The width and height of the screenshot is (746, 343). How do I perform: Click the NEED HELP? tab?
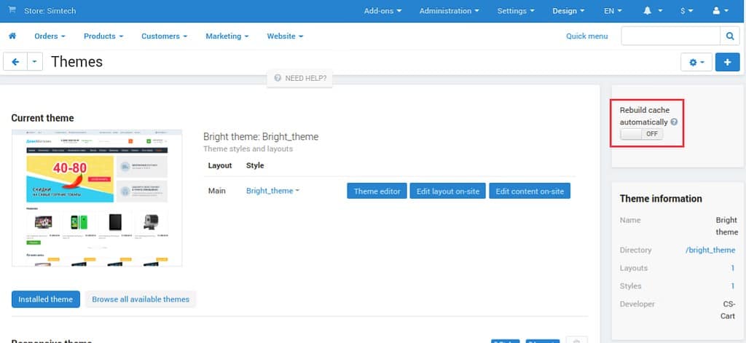point(300,78)
